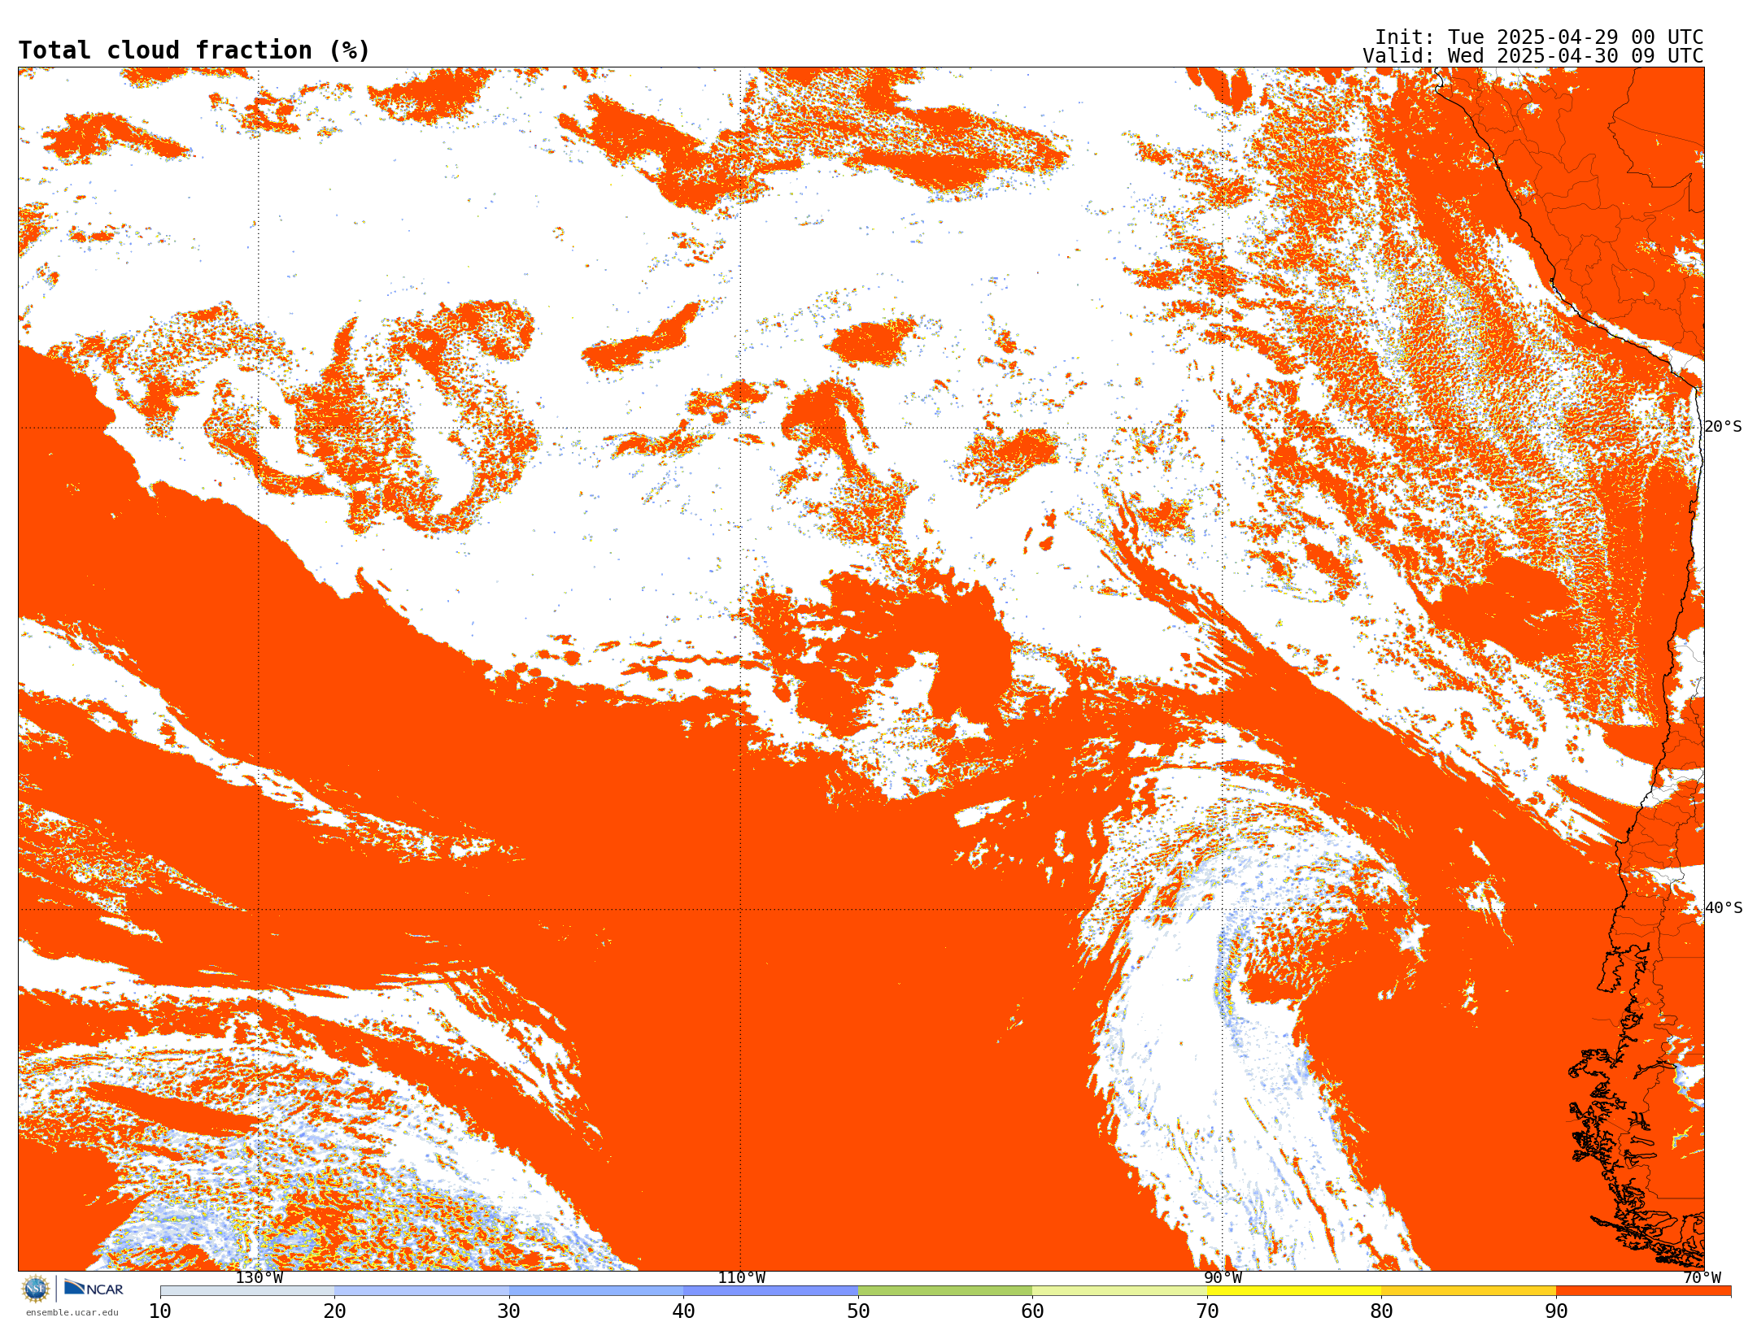Click the 110°W longitude label

(741, 1278)
